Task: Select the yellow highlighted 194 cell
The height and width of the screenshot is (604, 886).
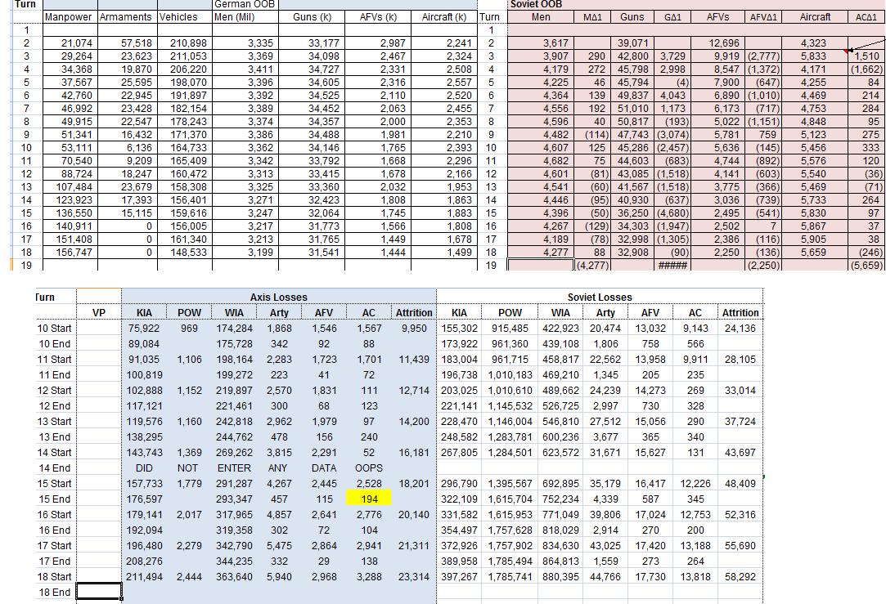Action: tap(369, 499)
